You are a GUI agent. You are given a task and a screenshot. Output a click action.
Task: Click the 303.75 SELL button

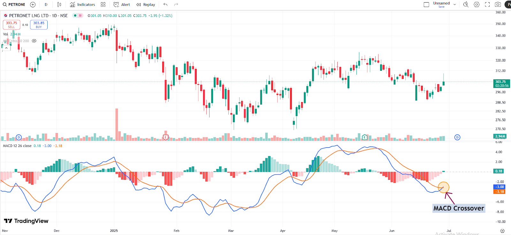[x=11, y=25]
